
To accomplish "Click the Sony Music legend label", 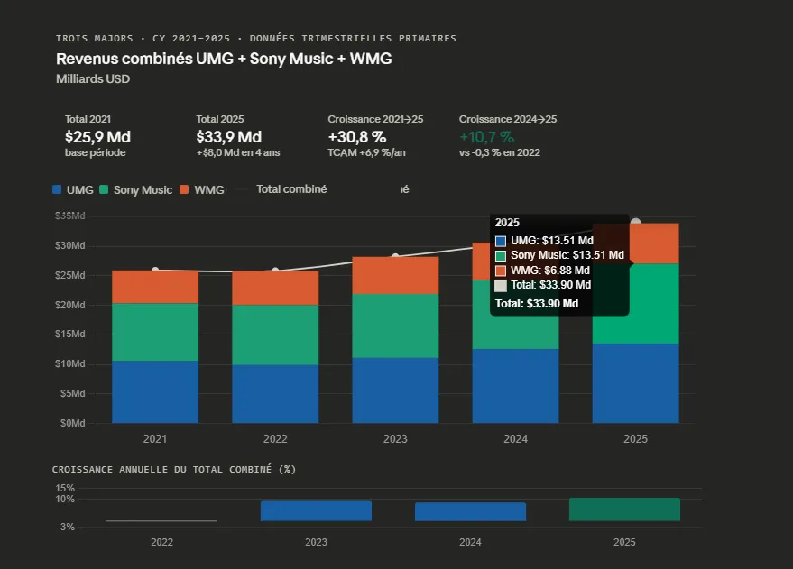I will (x=143, y=190).
